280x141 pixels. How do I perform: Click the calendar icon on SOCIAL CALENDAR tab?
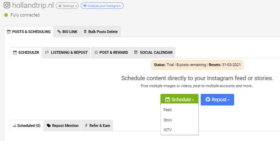136,52
